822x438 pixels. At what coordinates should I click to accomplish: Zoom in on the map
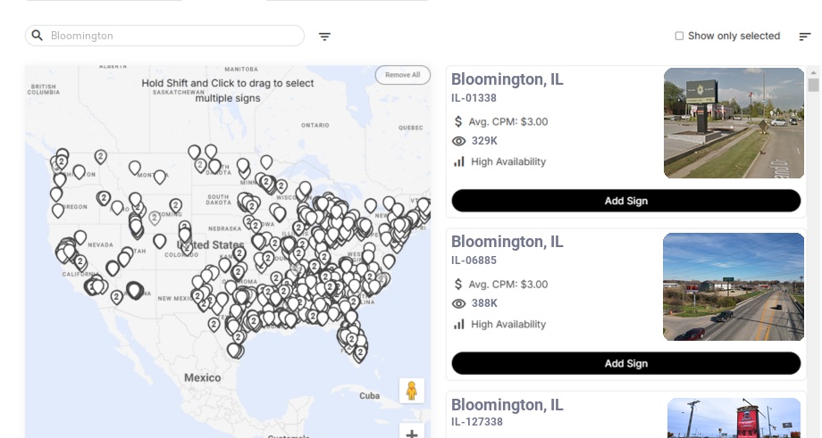[x=412, y=434]
